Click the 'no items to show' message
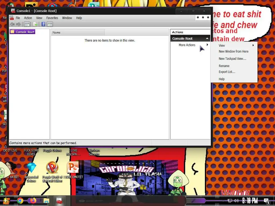Viewport: 275px width, 206px height. tap(110, 40)
